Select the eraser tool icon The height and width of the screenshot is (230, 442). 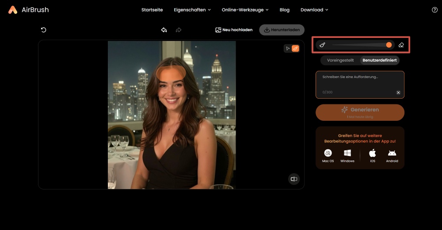pos(401,45)
